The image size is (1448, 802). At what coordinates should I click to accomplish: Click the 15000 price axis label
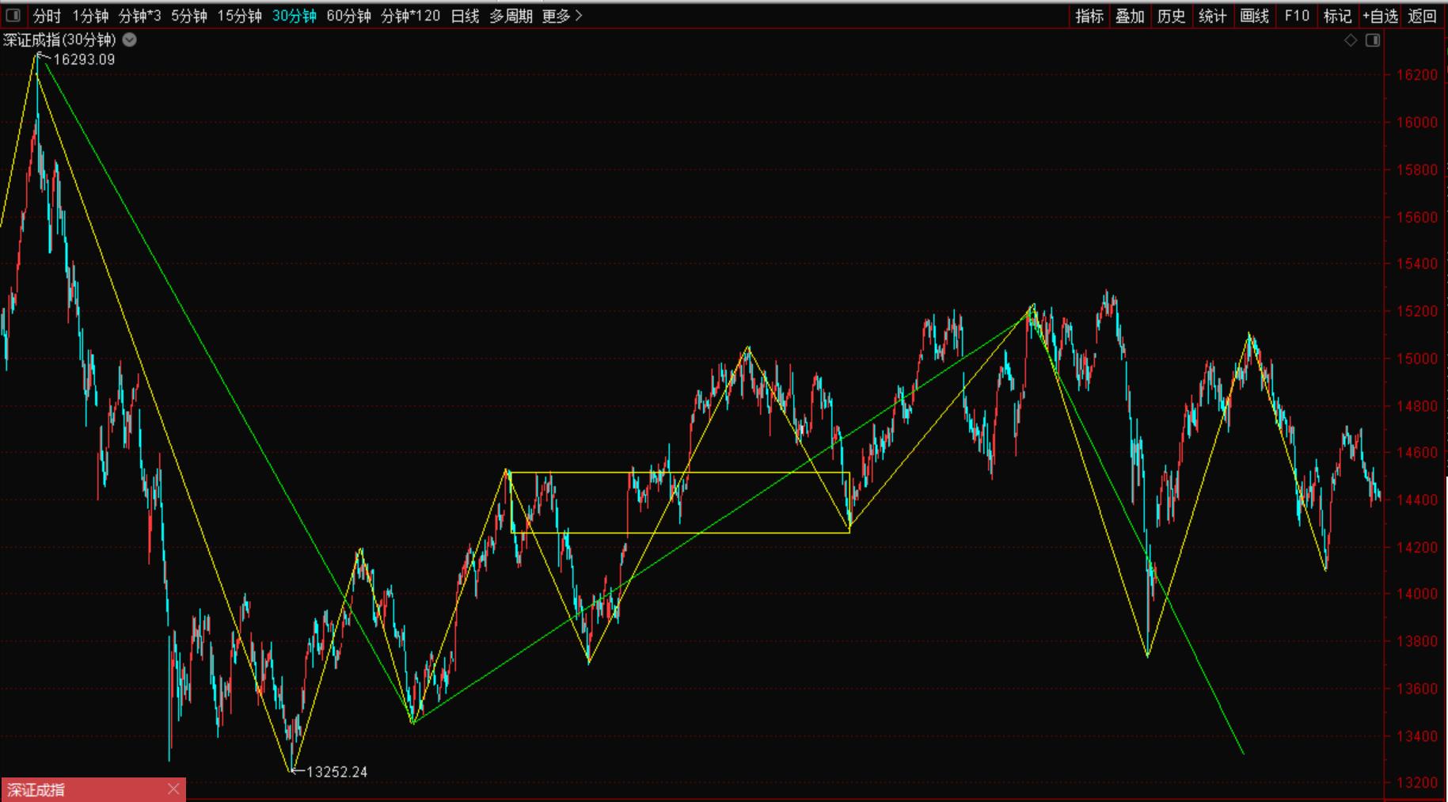1417,359
